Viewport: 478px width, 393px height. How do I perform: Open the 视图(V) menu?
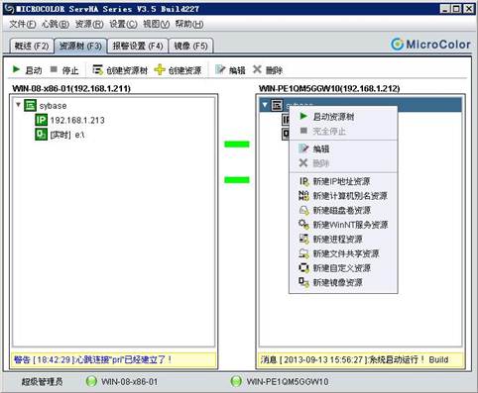tap(156, 24)
